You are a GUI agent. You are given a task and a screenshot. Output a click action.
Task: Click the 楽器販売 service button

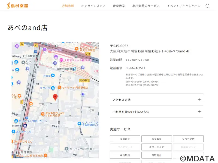[x=125, y=139]
